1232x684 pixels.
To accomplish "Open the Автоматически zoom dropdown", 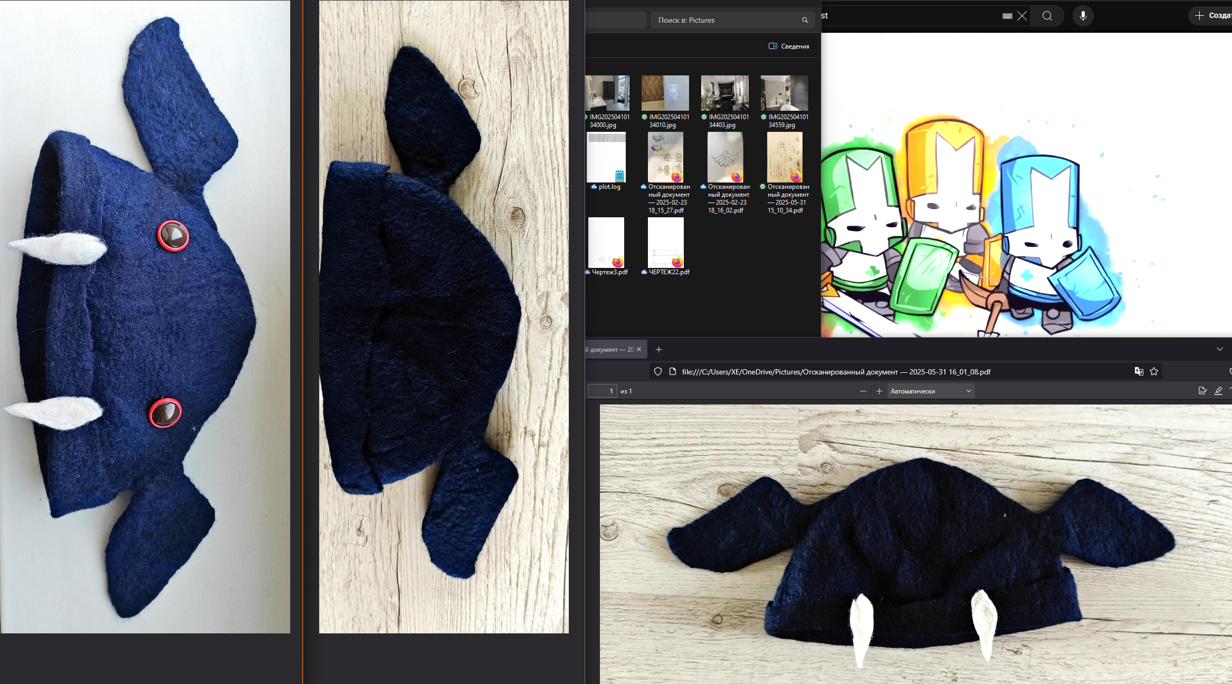I will (930, 391).
